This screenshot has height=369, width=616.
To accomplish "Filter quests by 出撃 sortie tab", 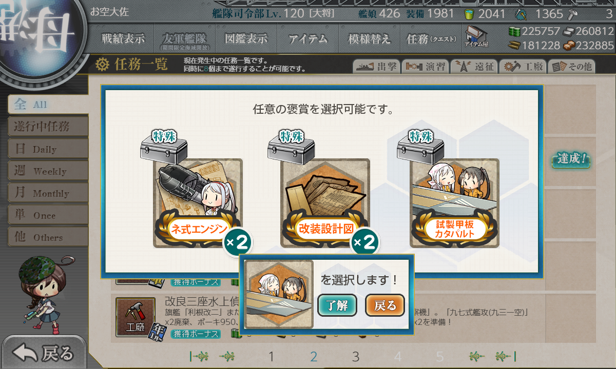I will click(376, 66).
